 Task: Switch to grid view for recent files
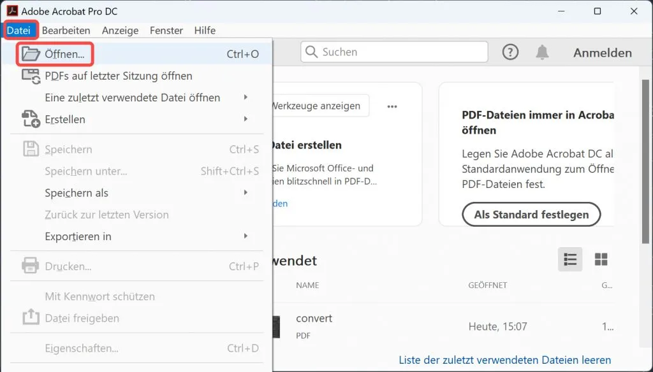[601, 259]
